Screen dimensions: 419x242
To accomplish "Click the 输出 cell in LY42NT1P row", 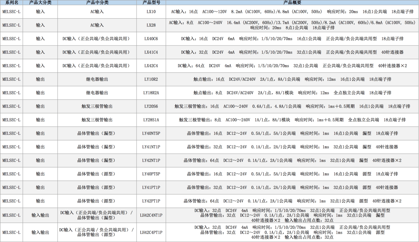I will (x=40, y=160).
